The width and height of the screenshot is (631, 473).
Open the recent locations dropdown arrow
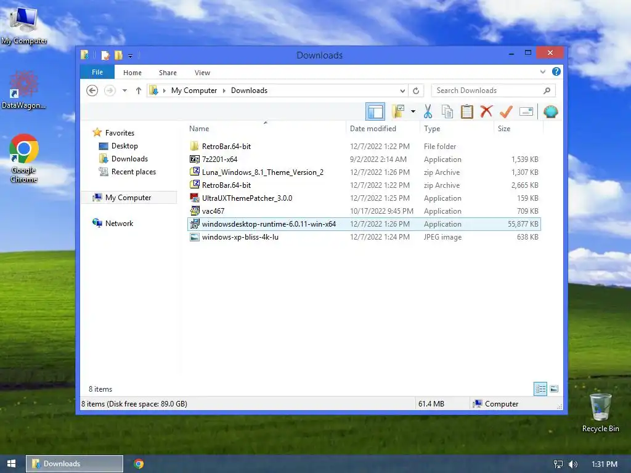pos(124,91)
